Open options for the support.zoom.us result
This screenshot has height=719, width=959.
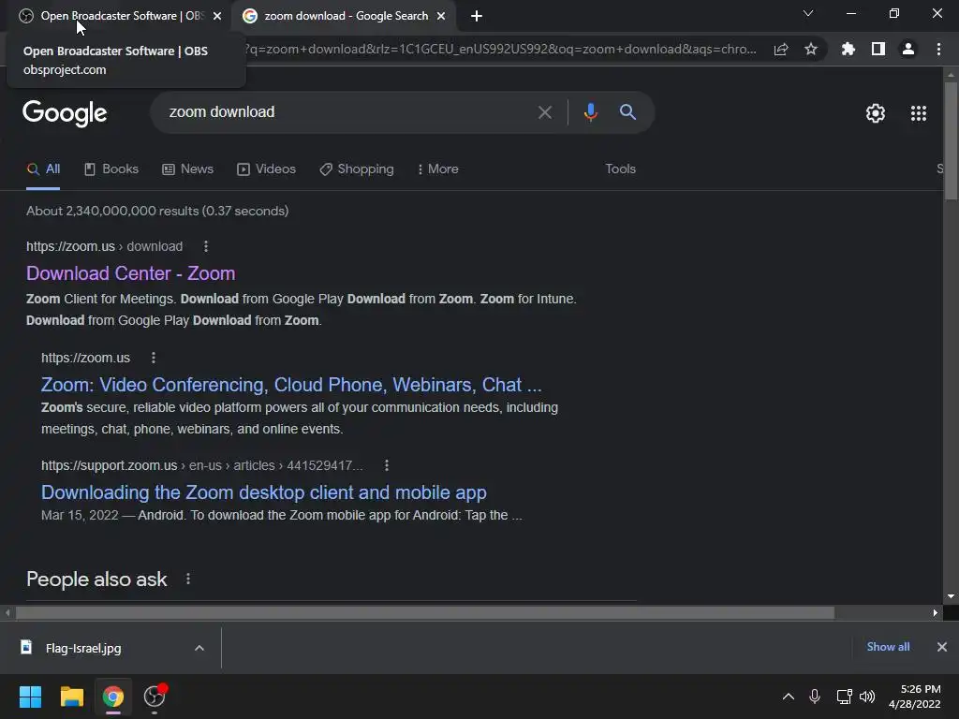[387, 465]
